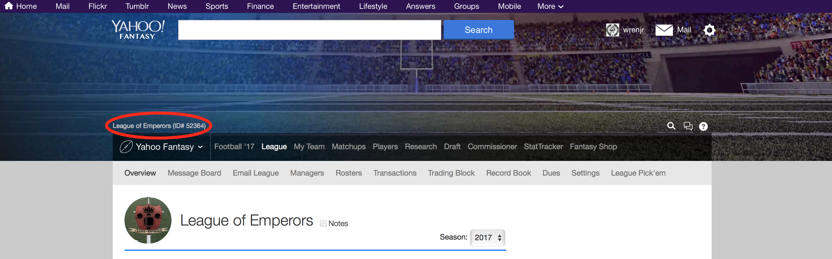832x259 pixels.
Task: Open league Settings tab
Action: pos(585,173)
